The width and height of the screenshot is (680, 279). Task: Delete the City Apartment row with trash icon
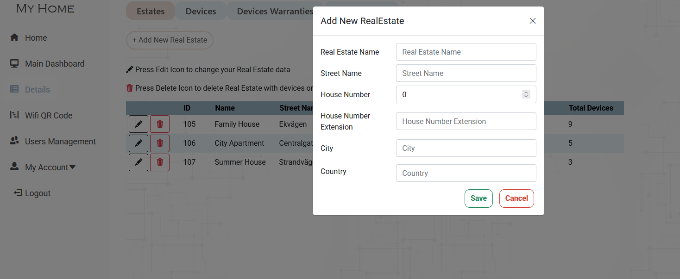click(160, 143)
